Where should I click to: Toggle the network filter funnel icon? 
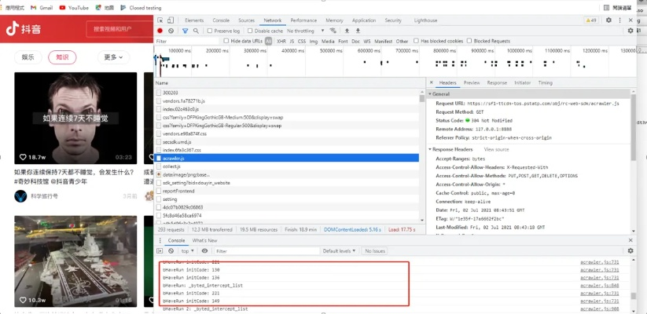click(x=185, y=31)
